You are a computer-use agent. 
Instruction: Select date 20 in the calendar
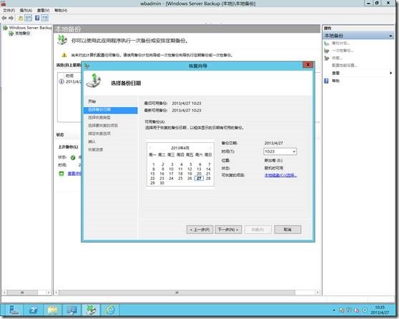pos(199,173)
